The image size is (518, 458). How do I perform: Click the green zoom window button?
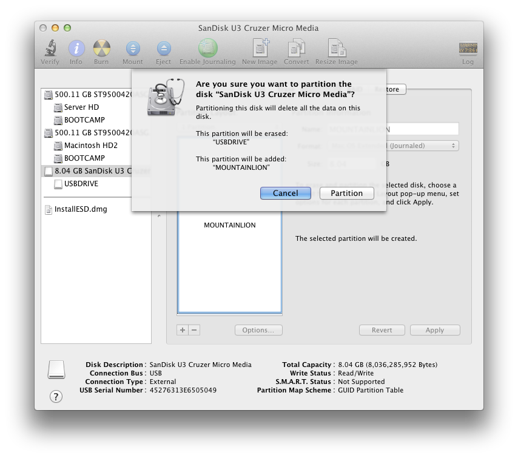coord(67,28)
